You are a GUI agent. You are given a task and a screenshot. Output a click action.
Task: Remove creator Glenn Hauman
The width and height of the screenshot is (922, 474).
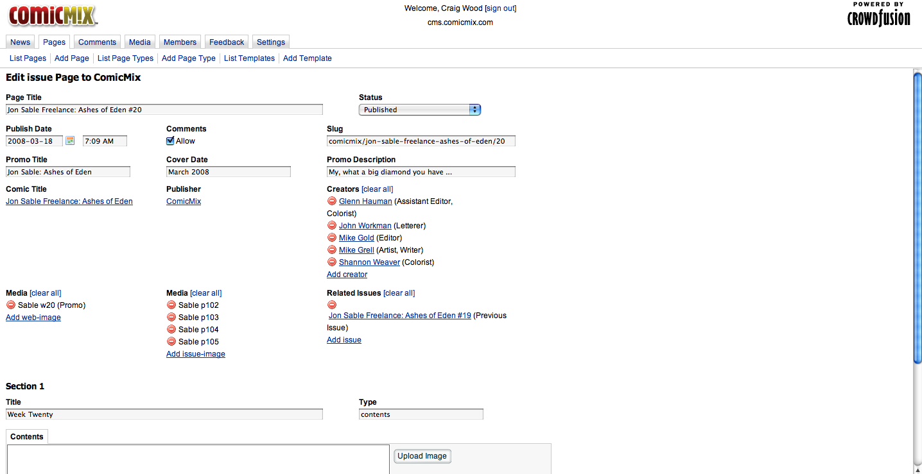point(332,201)
